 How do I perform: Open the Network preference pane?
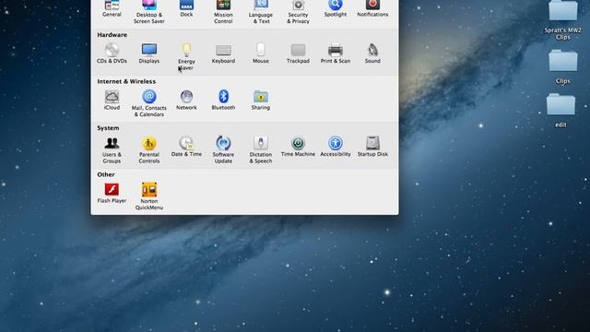(186, 100)
